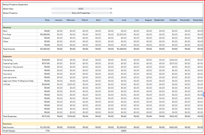Click Legal and Other Professional Fees label
The image size is (205, 135).
[x=18, y=81]
